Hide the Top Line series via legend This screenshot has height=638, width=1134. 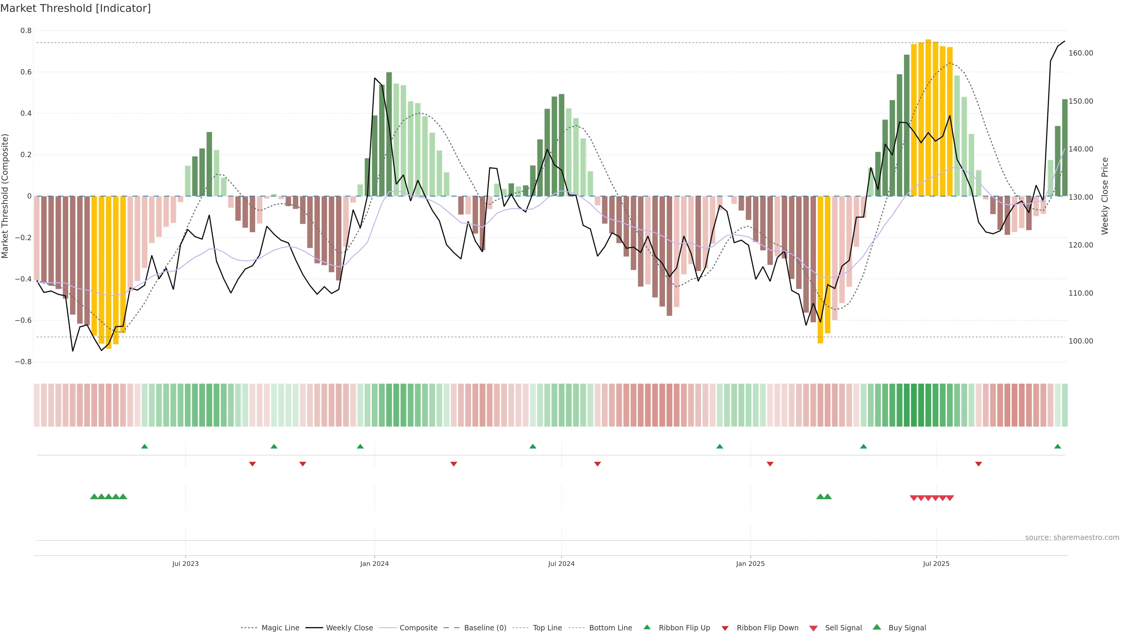coord(547,628)
